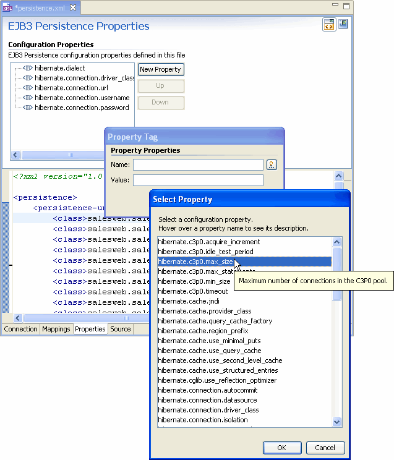The width and height of the screenshot is (394, 460).
Task: Click the hibernate.connection.password property icon
Action: pyautogui.click(x=28, y=108)
